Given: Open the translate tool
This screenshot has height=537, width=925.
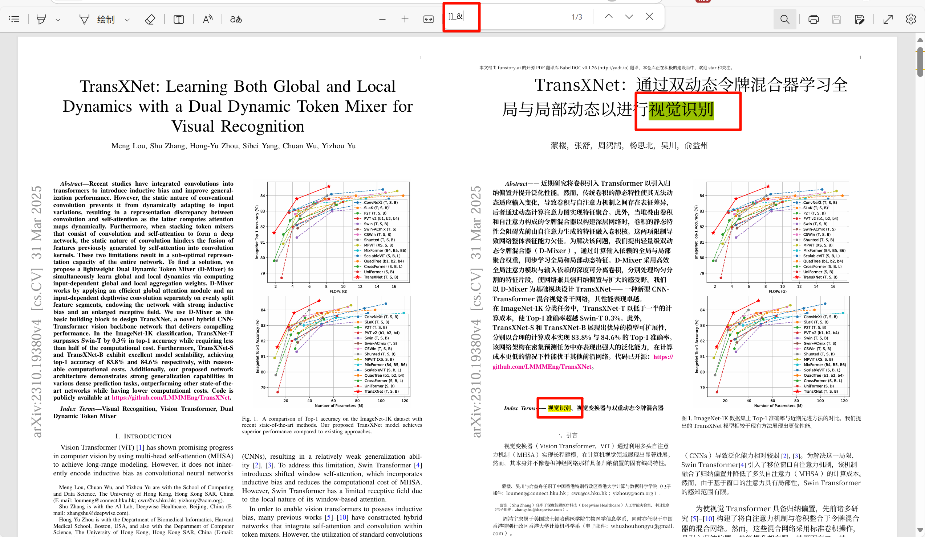Looking at the screenshot, I should click(x=236, y=19).
